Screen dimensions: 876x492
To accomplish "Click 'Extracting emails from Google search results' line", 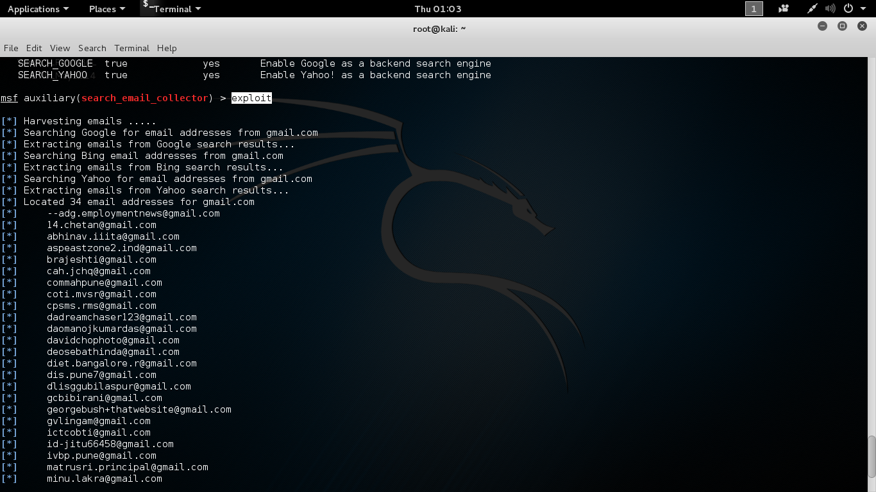I will click(x=159, y=144).
